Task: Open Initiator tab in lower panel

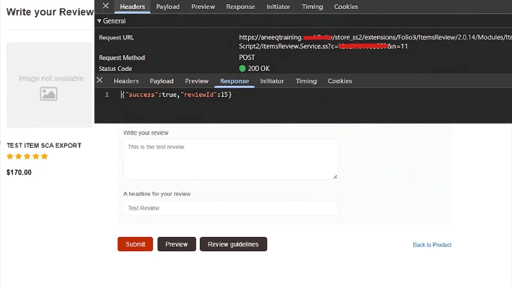Action: (x=271, y=81)
